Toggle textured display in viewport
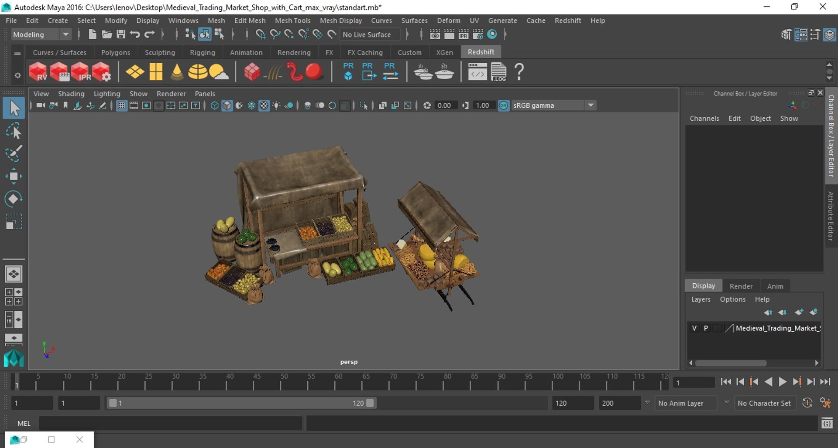The width and height of the screenshot is (838, 448). [264, 105]
